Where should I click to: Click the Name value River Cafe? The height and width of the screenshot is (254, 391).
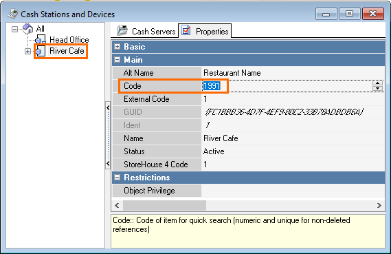click(x=221, y=138)
